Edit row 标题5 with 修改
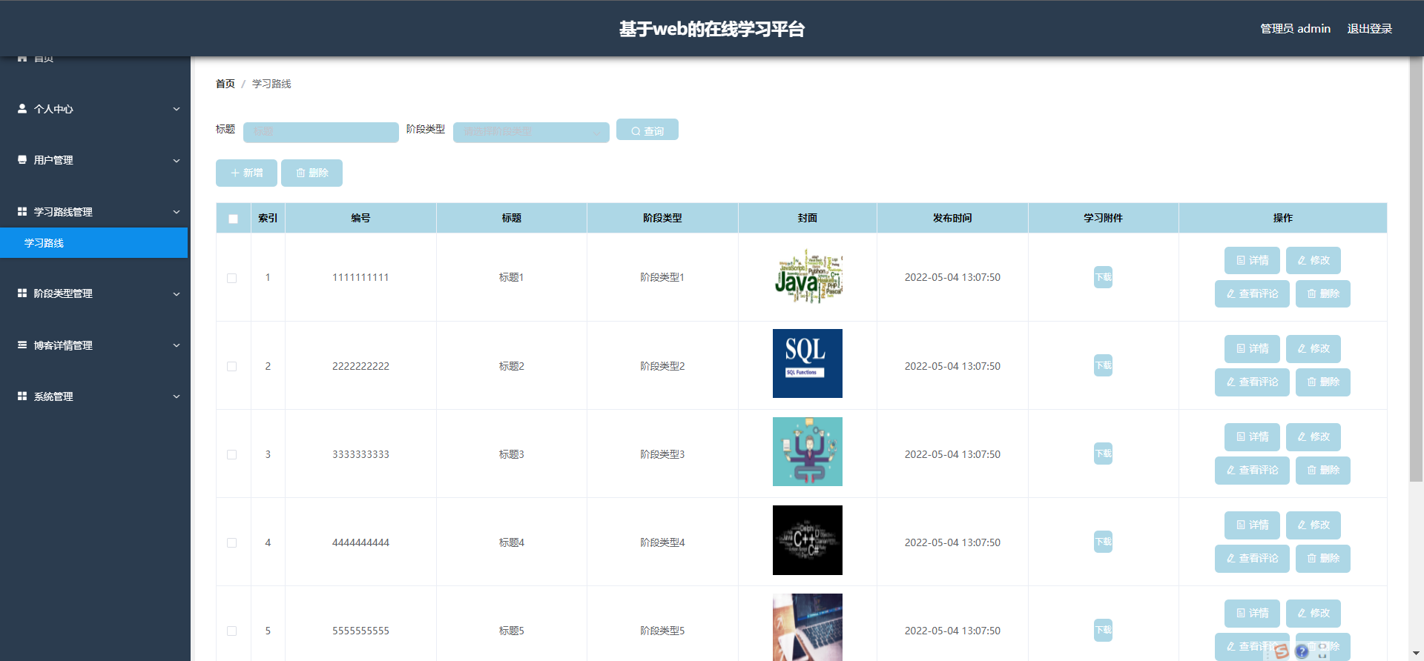1424x661 pixels. click(x=1313, y=613)
